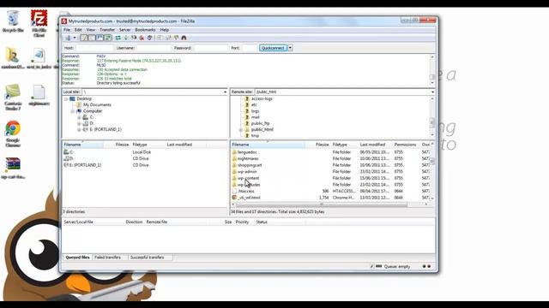Toggle directory comparison toolbar icon
The width and height of the screenshot is (549, 308).
(168, 38)
